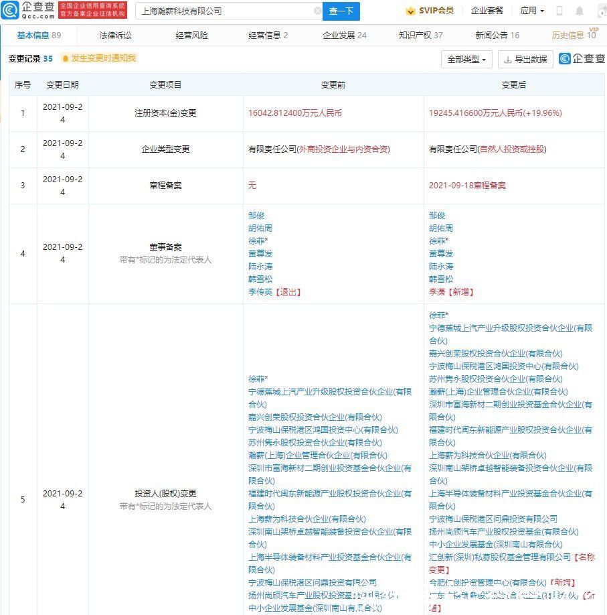Viewport: 607px width, 615px height.
Task: Open 扬州尚颀汽车产业股权投资基金 in 变更后 column
Action: (503, 532)
